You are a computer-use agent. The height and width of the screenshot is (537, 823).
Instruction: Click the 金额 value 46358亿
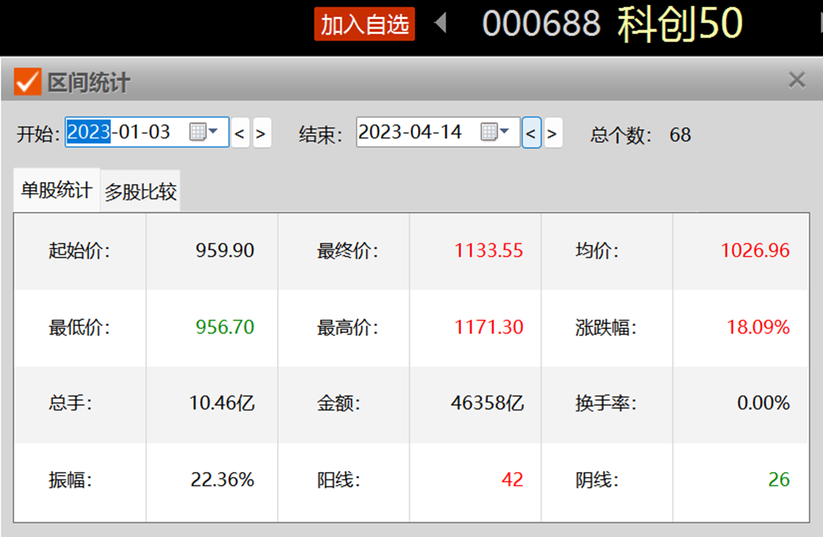487,403
